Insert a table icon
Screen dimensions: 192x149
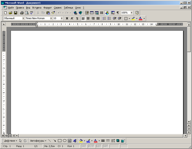point(92,13)
